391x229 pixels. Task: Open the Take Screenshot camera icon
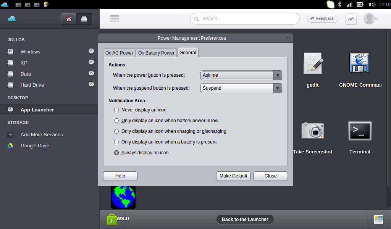click(x=312, y=131)
